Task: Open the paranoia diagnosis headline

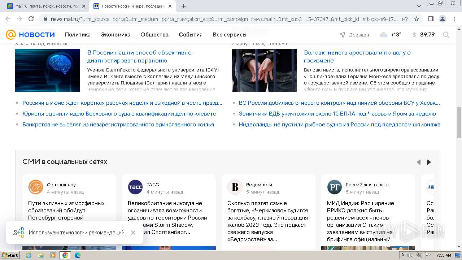Action: pyautogui.click(x=139, y=56)
